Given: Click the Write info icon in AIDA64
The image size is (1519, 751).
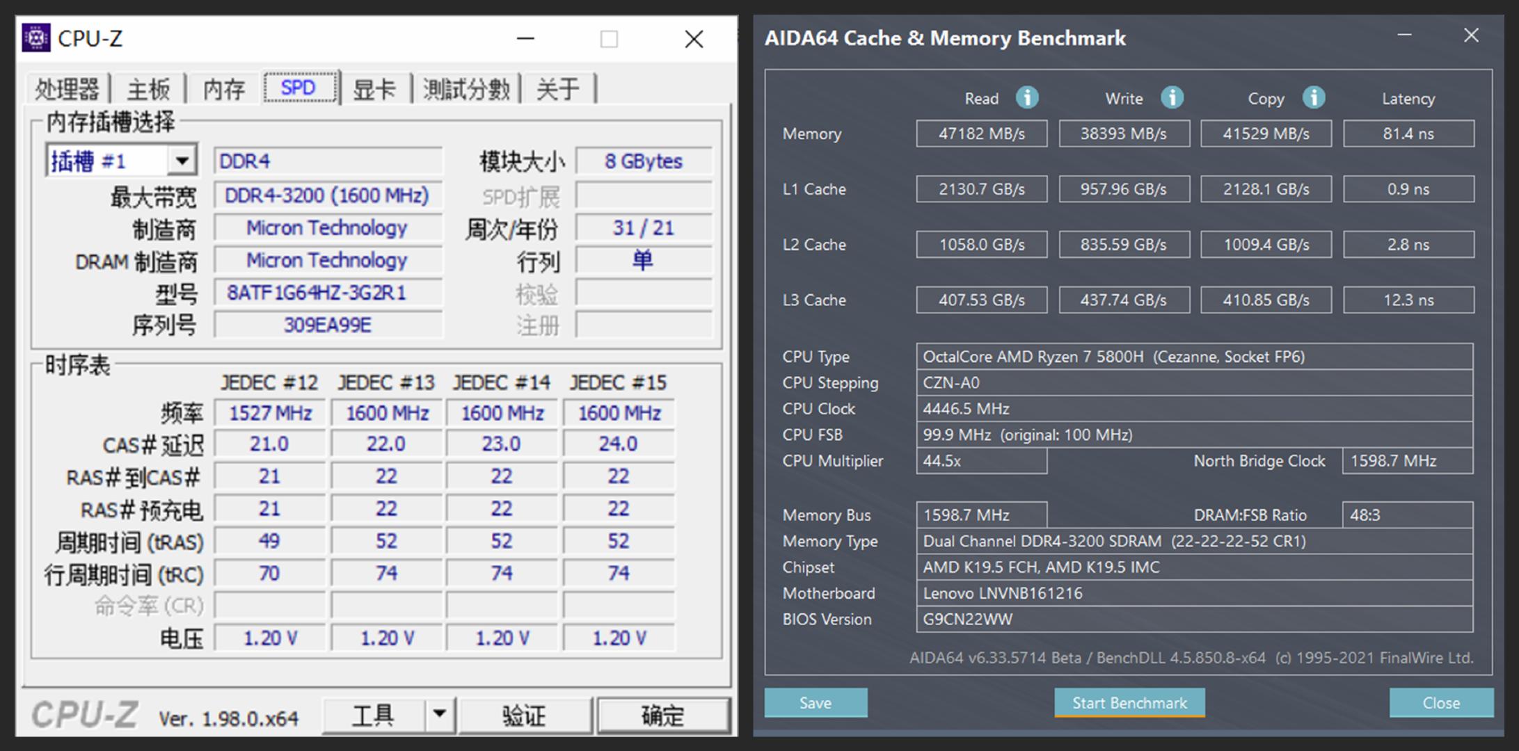Looking at the screenshot, I should 1172,98.
